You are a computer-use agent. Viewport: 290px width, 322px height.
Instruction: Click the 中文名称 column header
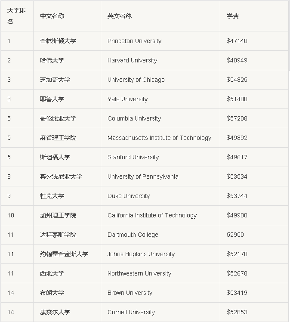52,16
